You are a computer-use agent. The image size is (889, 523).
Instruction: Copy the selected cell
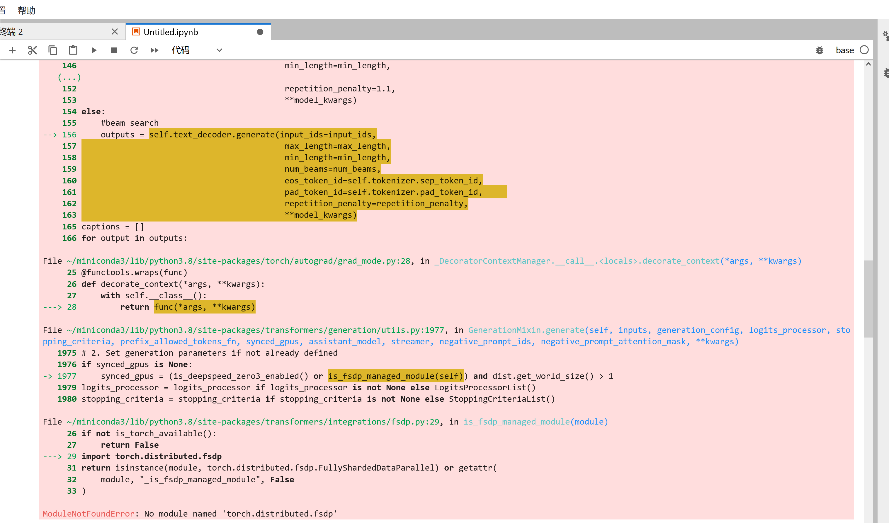52,50
